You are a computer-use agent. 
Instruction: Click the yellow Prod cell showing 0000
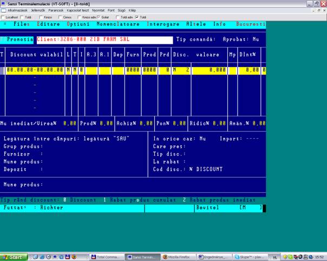(x=149, y=70)
